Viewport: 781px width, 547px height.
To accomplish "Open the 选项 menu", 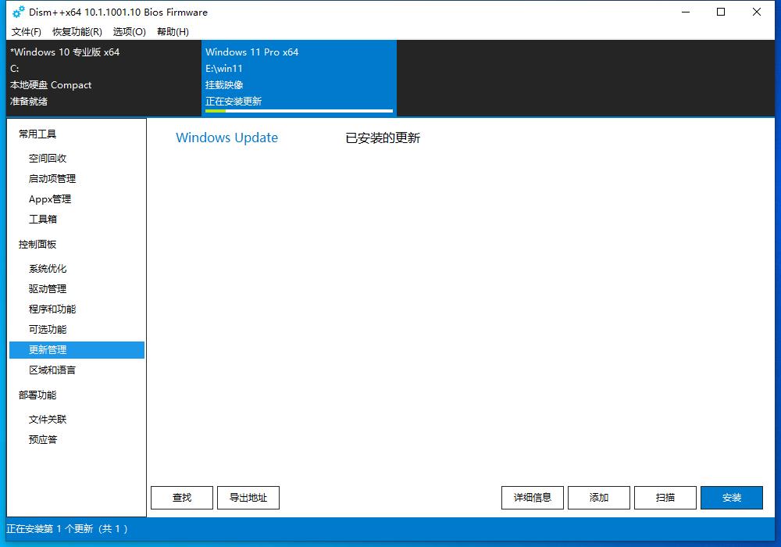I will [130, 32].
